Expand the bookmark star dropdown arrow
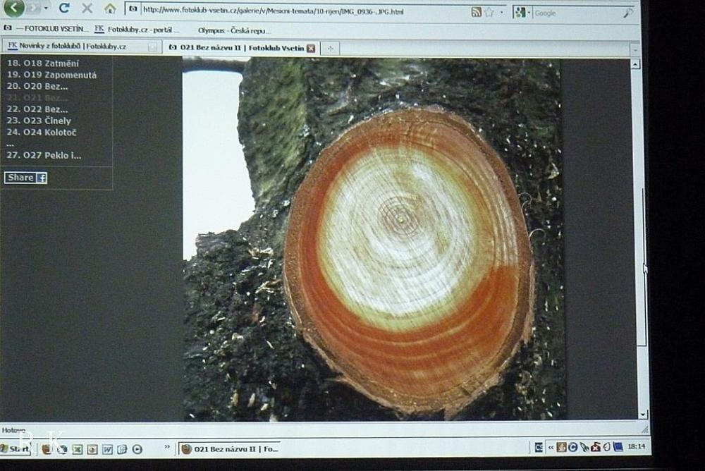The height and width of the screenshot is (471, 705). pos(501,13)
